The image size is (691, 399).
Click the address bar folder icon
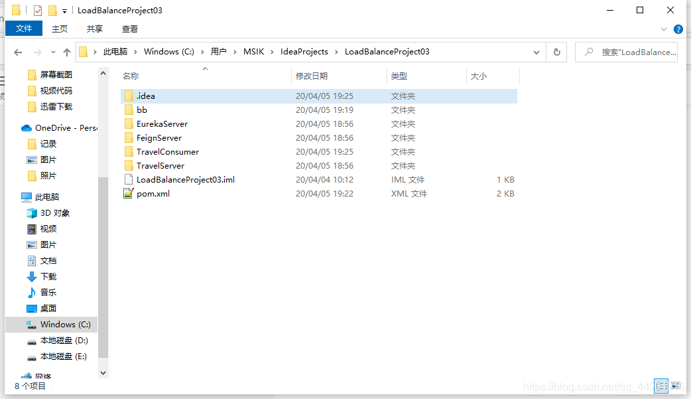tap(84, 52)
